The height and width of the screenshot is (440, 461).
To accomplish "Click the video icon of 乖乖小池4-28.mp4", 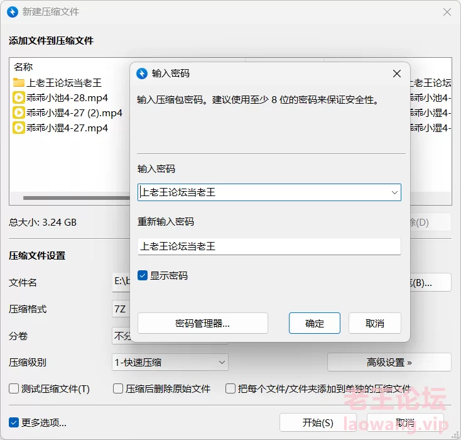I will [x=19, y=98].
